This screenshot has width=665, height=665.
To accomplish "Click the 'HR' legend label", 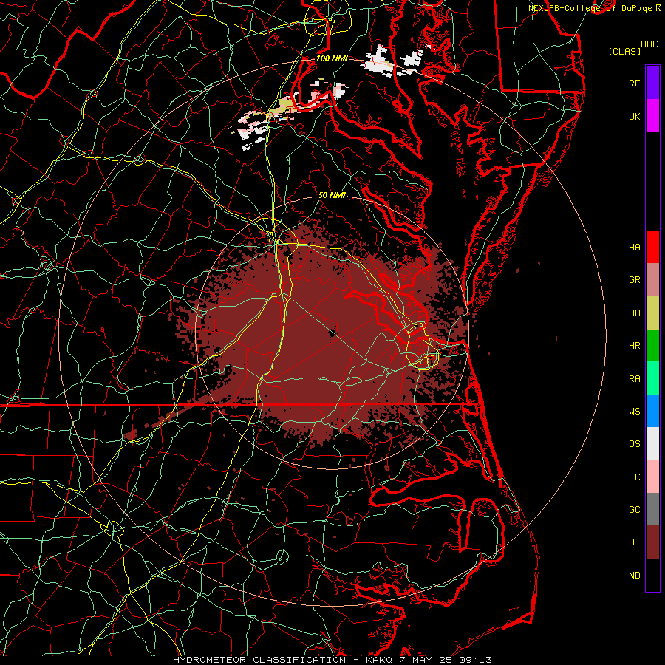I will click(x=634, y=346).
